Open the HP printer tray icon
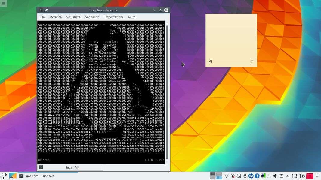The image size is (321, 180). [251, 176]
